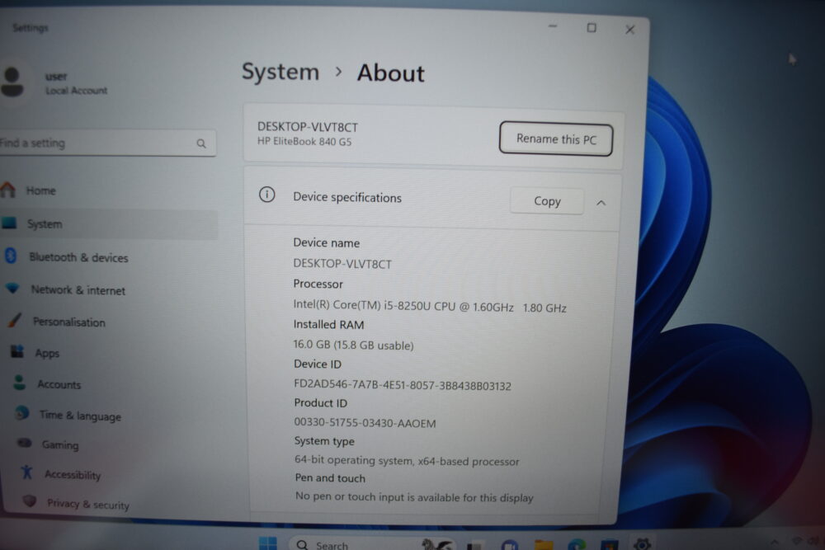Click the 'No pen or touch input' text
The width and height of the screenshot is (825, 550).
(x=414, y=497)
